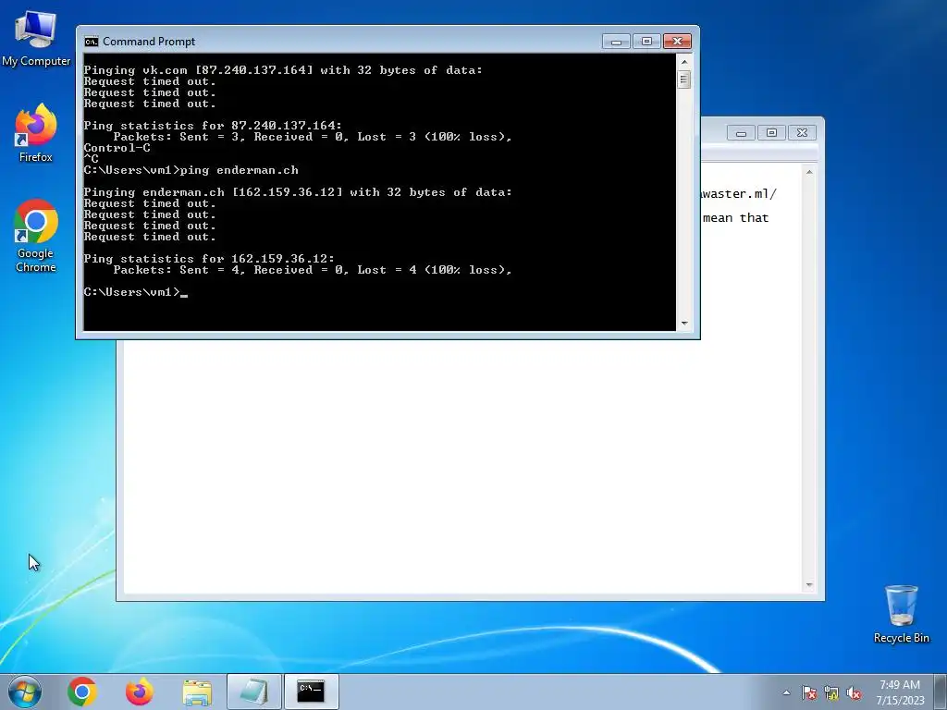Minimize the Command Prompt window

coord(617,41)
